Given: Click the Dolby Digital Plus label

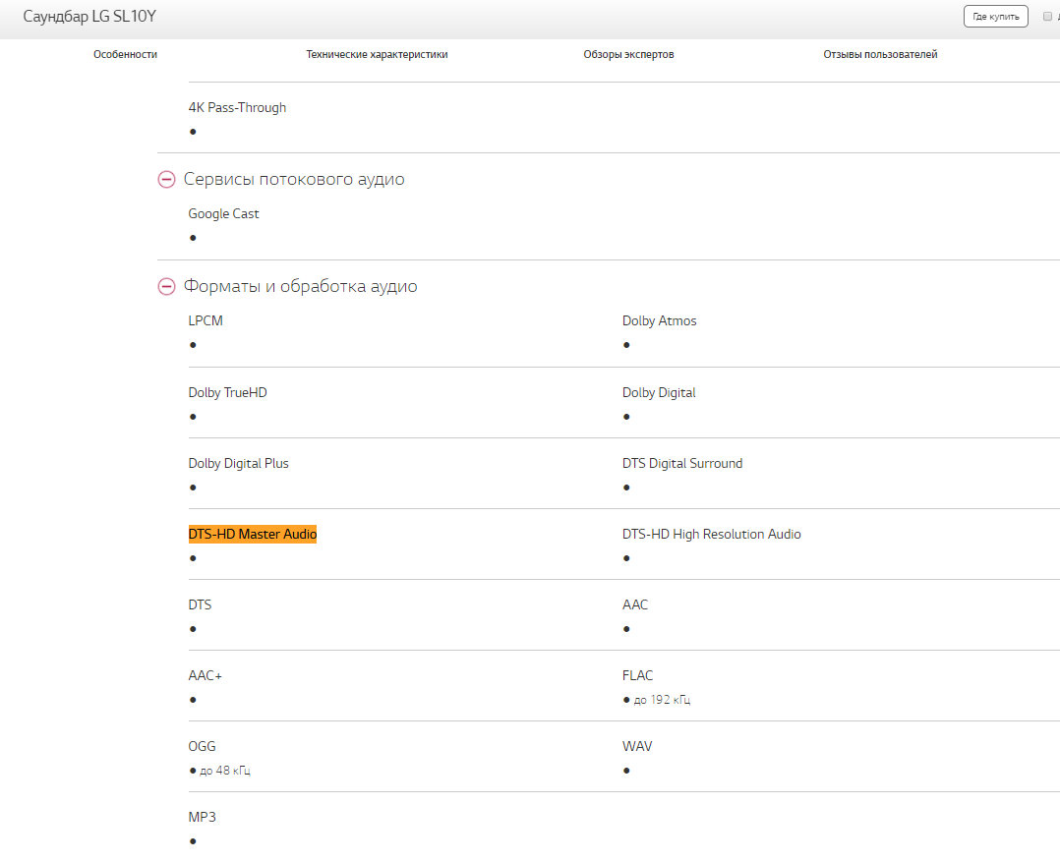Looking at the screenshot, I should pyautogui.click(x=238, y=464).
